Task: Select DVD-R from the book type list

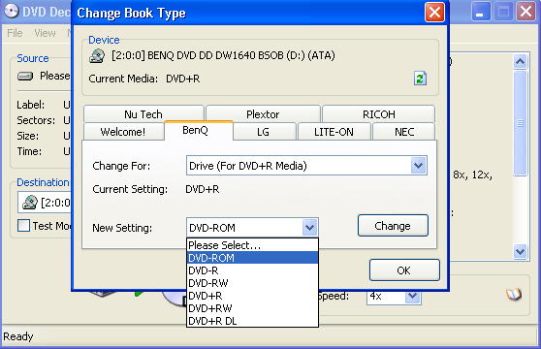Action: pyautogui.click(x=252, y=270)
